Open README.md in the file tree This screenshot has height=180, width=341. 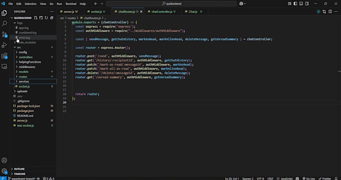pos(25,115)
